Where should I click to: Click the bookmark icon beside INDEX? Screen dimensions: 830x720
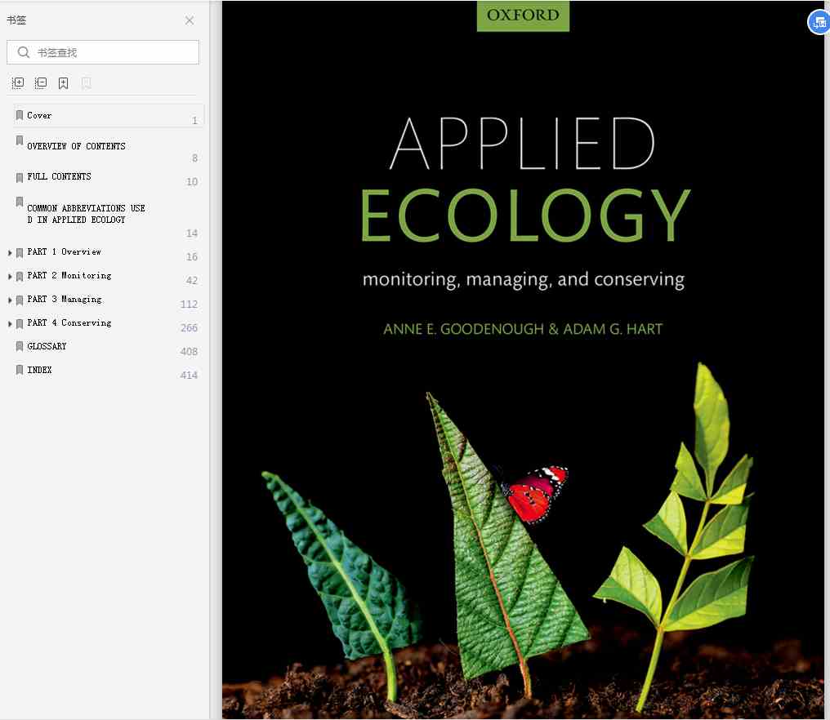coord(20,370)
